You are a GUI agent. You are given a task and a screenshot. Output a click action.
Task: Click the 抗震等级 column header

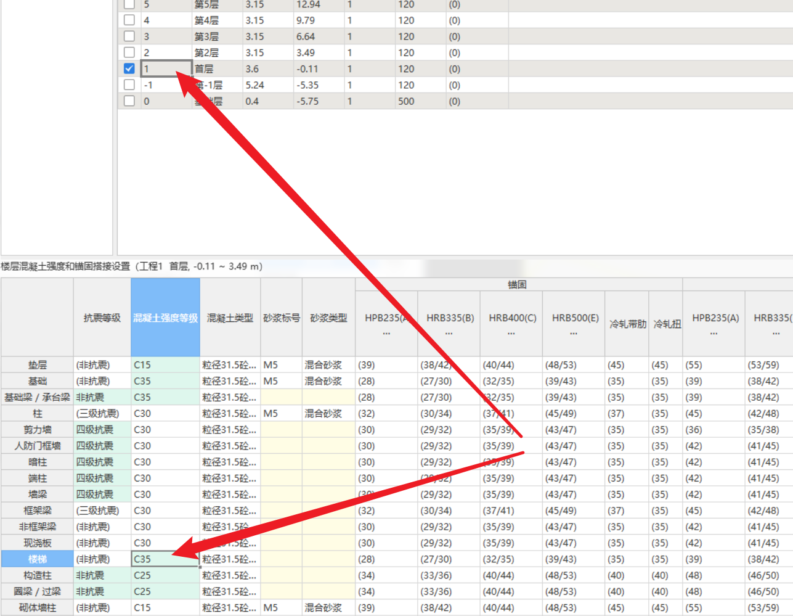(x=102, y=318)
